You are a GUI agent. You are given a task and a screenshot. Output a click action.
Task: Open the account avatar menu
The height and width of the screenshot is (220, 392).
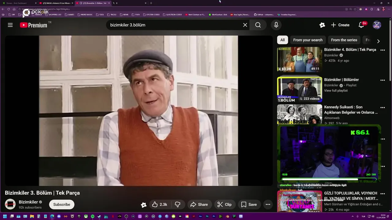[x=377, y=25]
